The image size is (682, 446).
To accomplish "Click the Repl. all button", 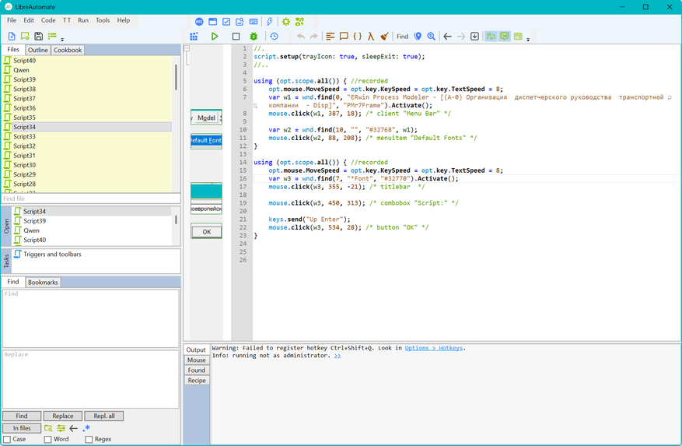I will tap(104, 416).
